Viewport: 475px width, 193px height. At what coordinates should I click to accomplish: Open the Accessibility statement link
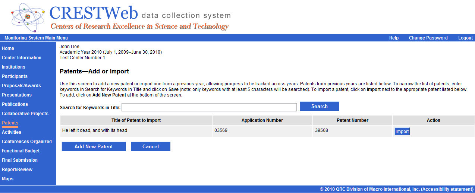tap(447, 189)
